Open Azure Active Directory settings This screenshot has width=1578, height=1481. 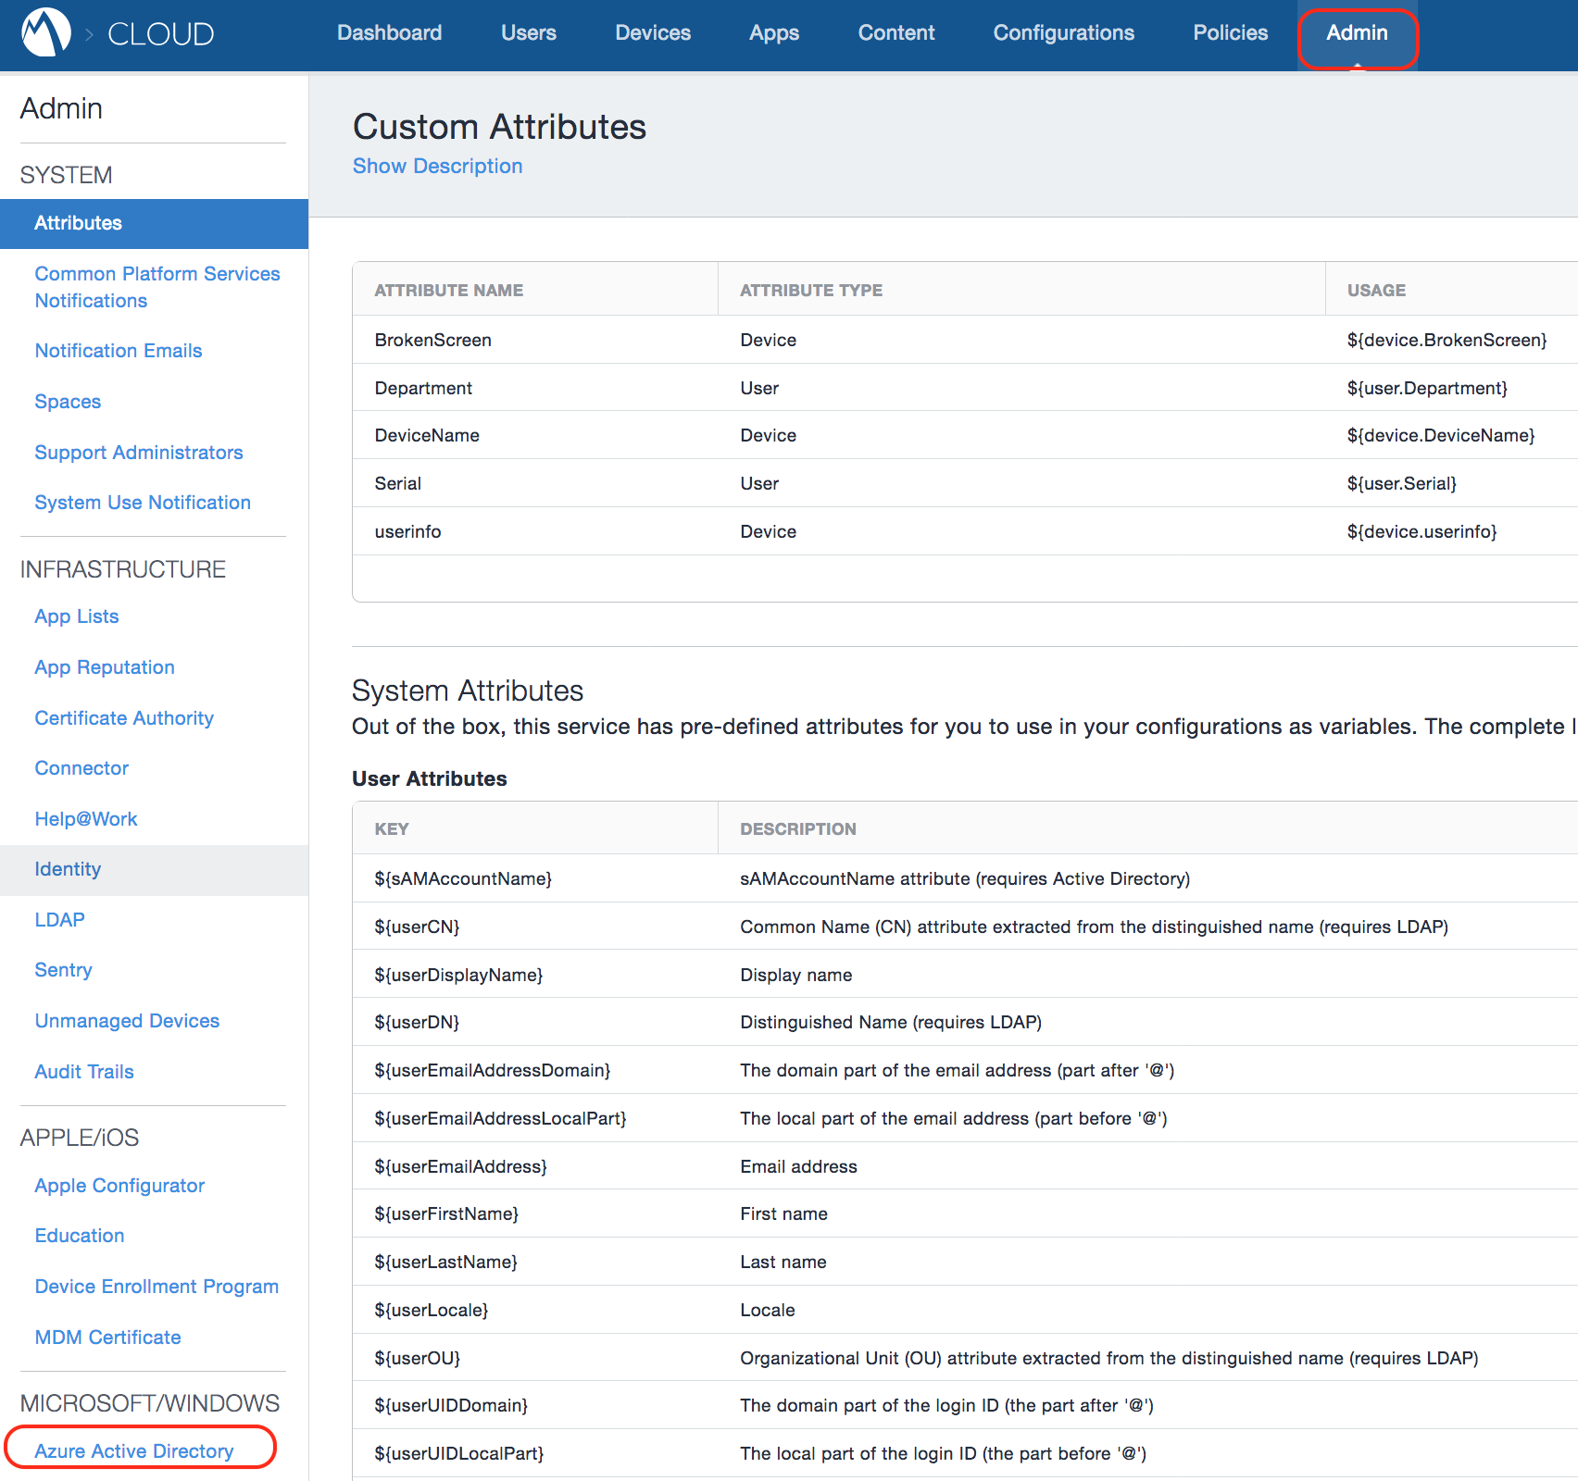(x=134, y=1450)
